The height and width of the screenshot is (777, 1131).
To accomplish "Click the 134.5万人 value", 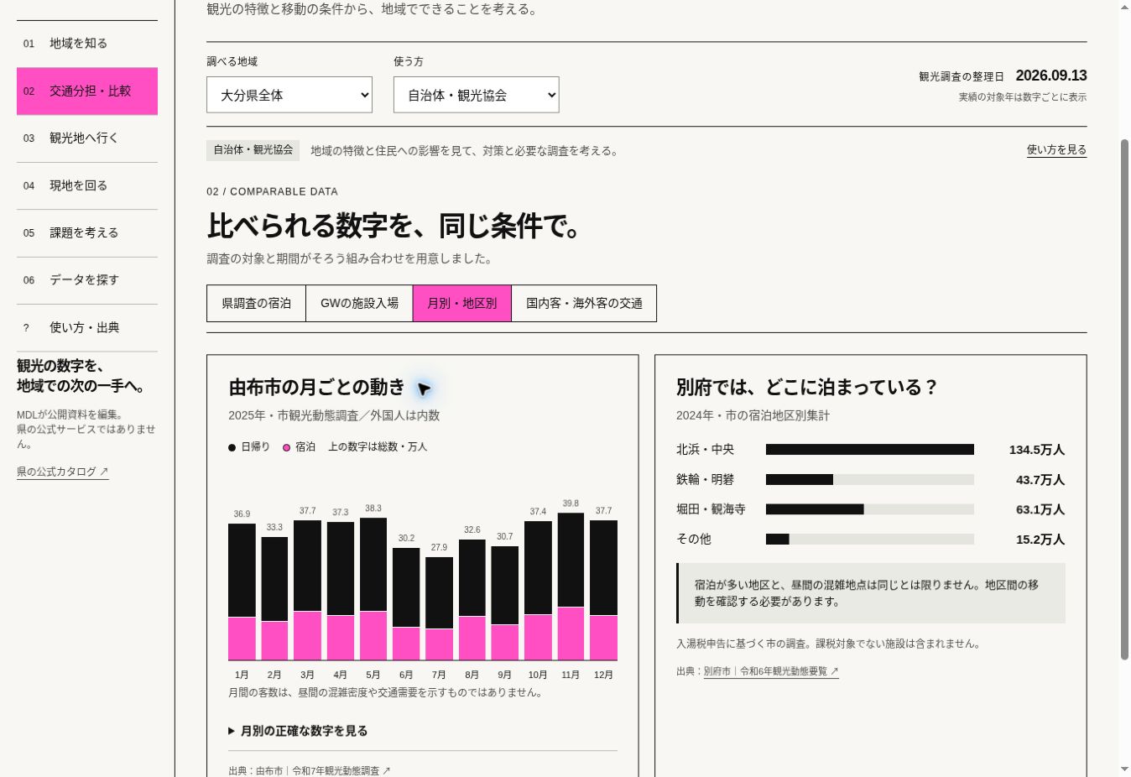I will click(1036, 450).
